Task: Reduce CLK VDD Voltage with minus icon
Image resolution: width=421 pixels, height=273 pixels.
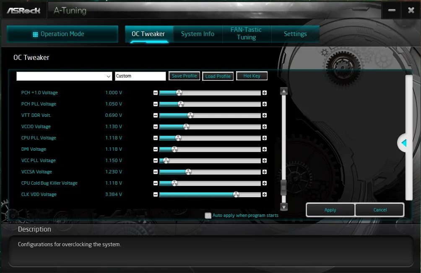Action: [156, 194]
